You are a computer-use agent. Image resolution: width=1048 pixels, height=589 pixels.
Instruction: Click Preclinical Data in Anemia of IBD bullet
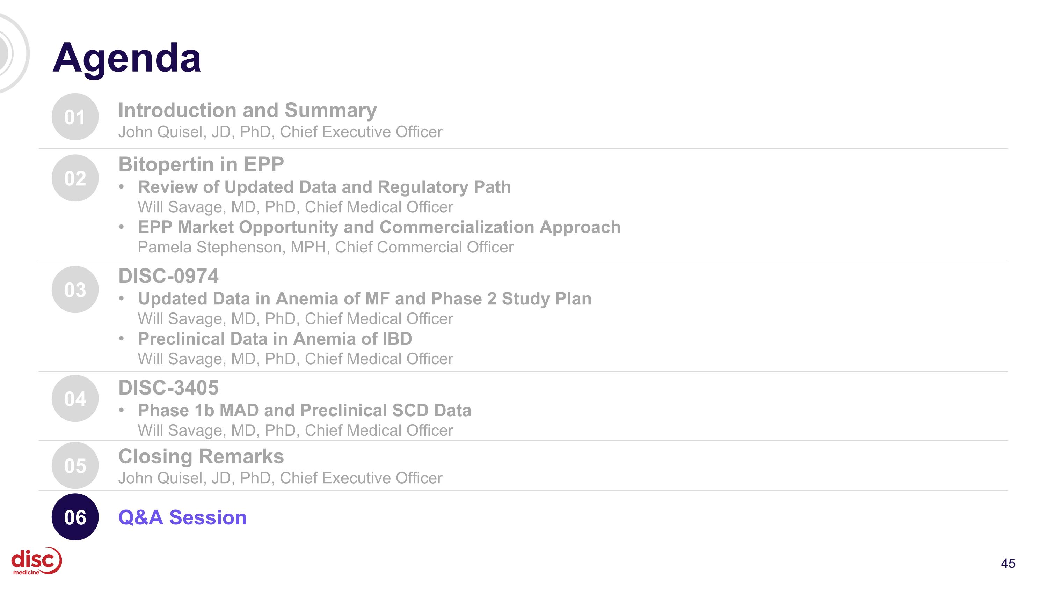(275, 339)
